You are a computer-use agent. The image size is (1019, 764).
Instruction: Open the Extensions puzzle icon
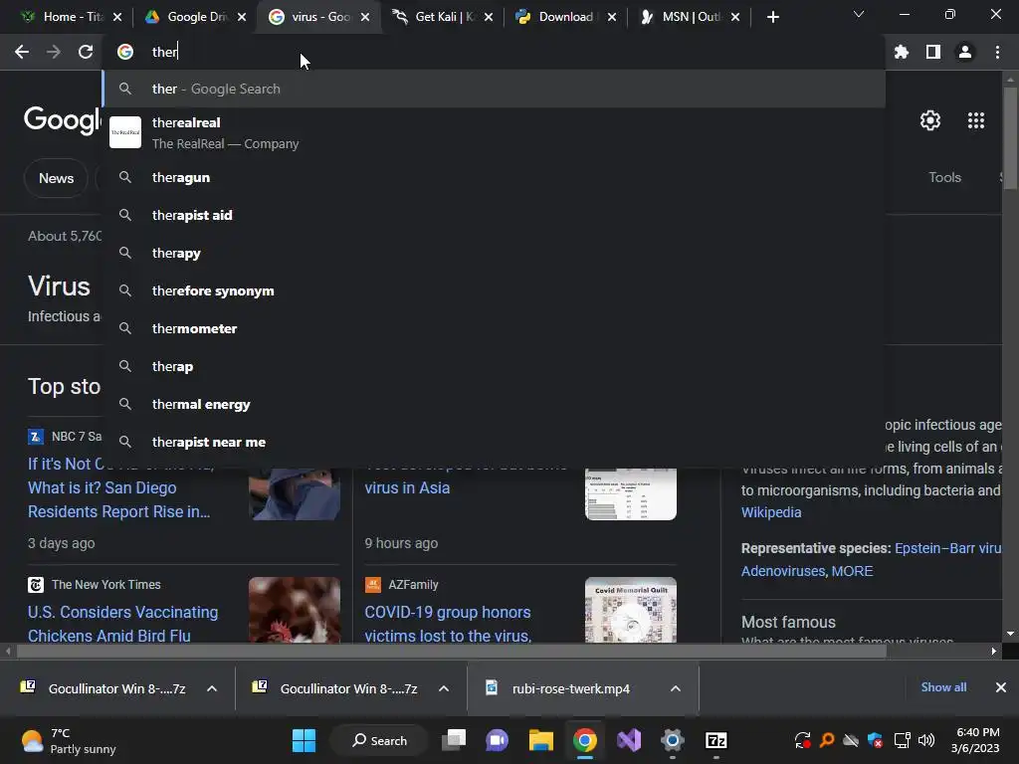[902, 52]
